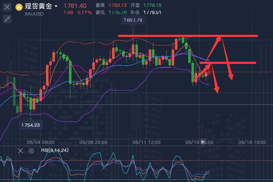
Task: Click the gold coin symbol icon
Action: [x=19, y=6]
